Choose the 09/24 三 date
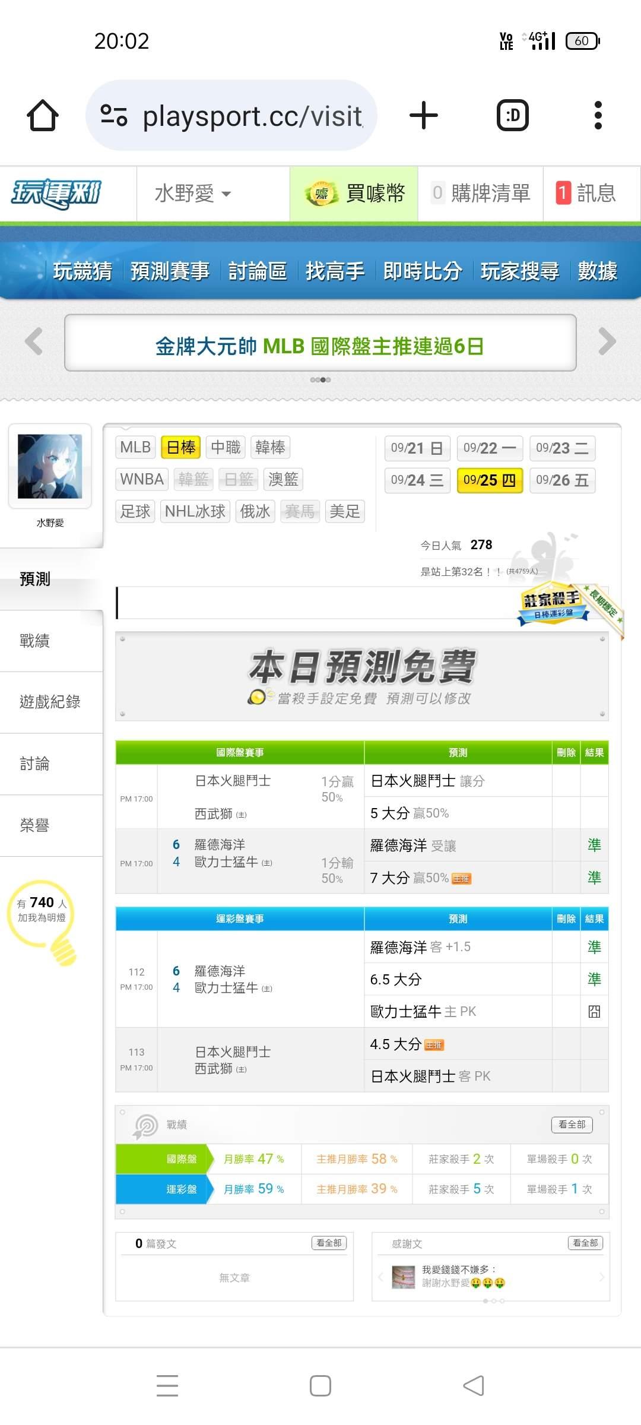This screenshot has height=1425, width=641. point(417,480)
